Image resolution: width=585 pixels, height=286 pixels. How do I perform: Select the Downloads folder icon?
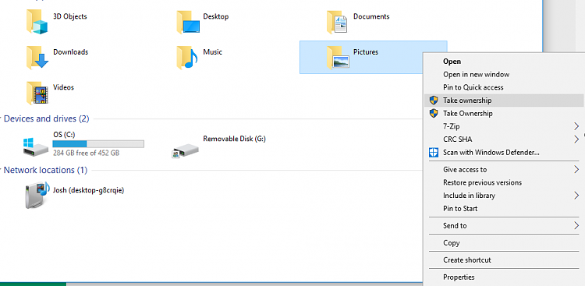[37, 58]
